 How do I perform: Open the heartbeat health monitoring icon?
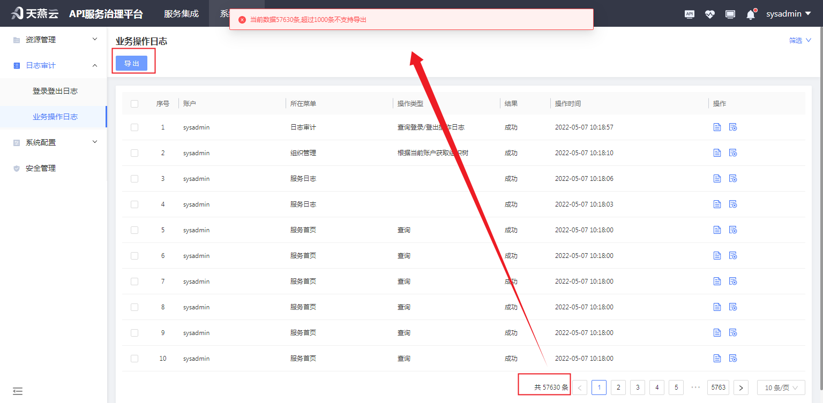(x=710, y=14)
